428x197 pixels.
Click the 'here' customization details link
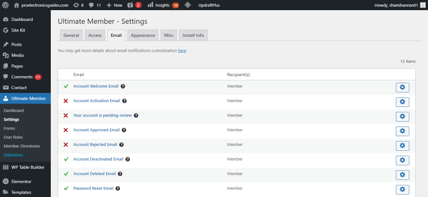182,50
